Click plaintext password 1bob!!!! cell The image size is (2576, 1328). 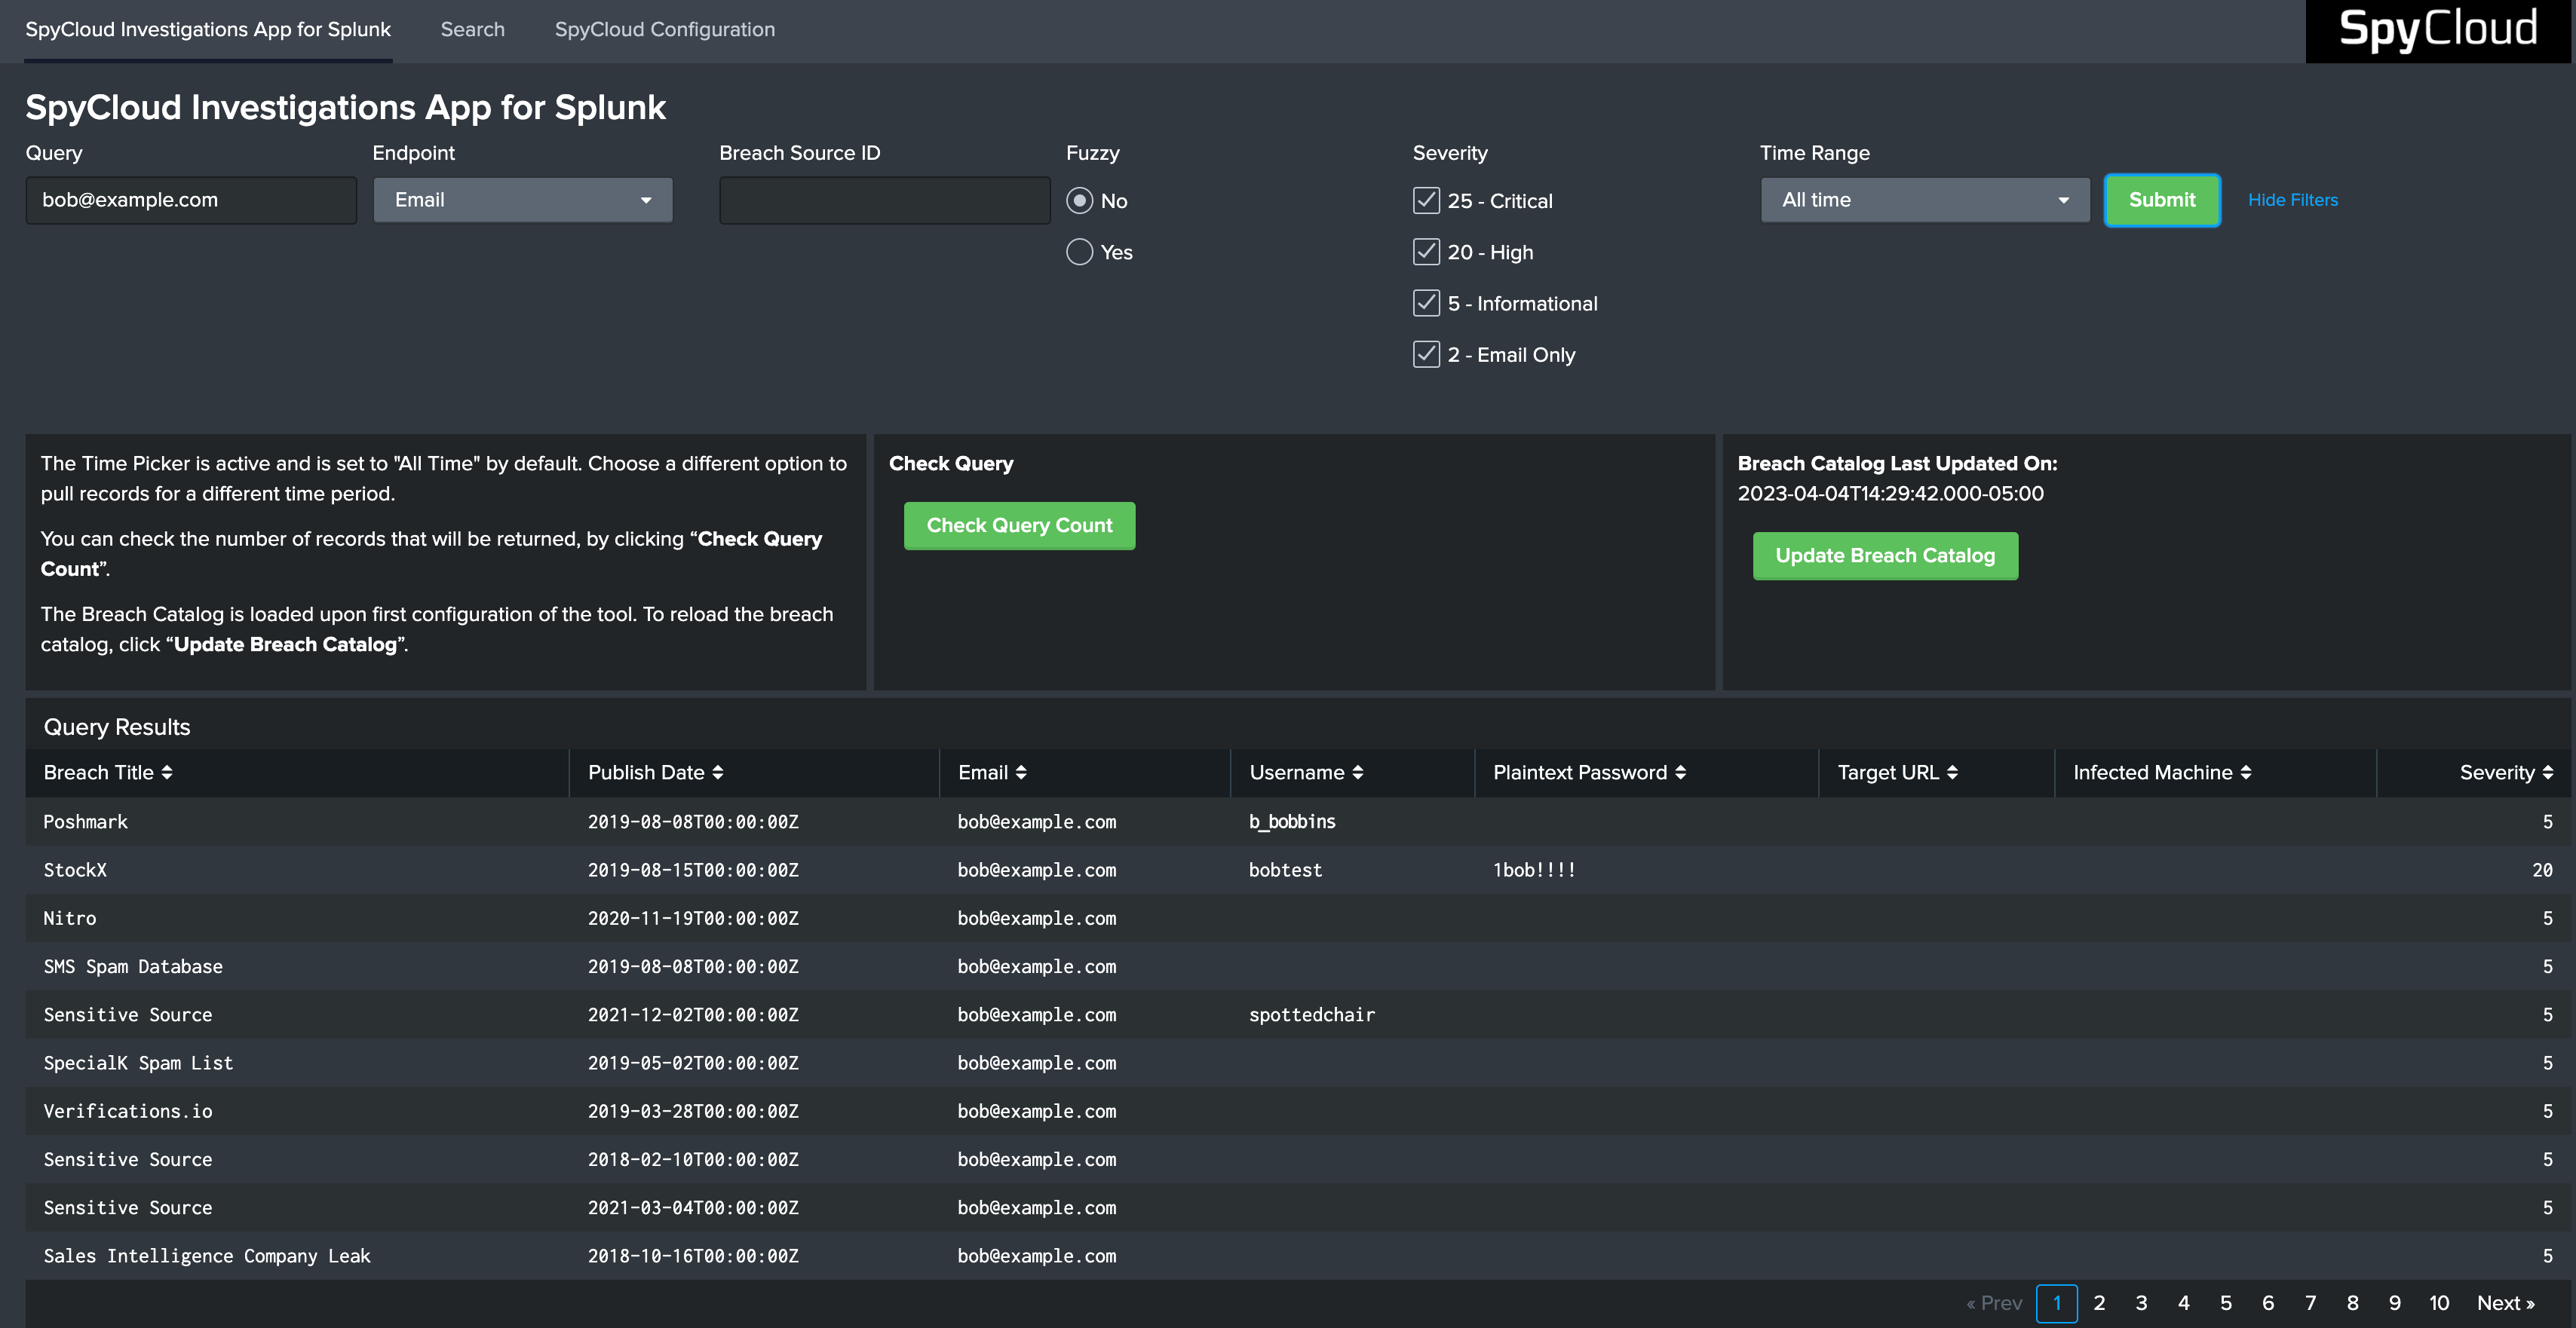click(1534, 869)
